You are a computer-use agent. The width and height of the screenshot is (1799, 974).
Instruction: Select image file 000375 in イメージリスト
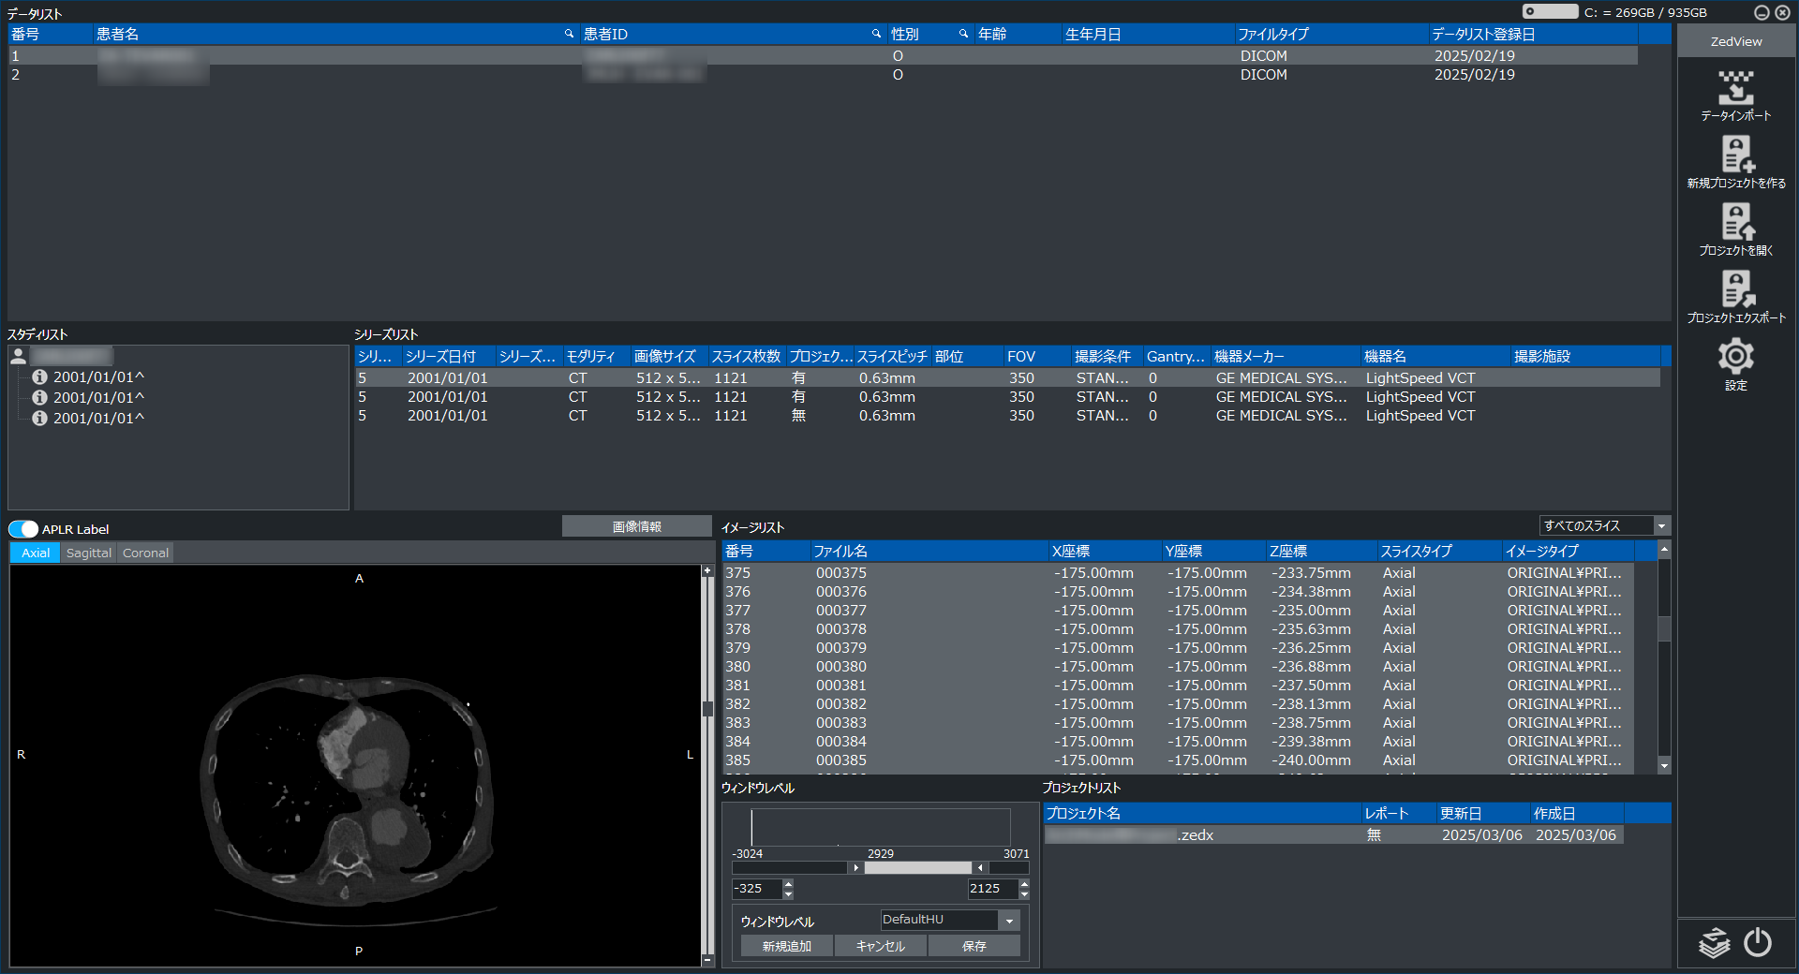click(x=1178, y=573)
